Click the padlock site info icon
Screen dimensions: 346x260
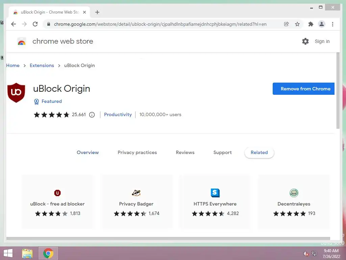tap(49, 24)
